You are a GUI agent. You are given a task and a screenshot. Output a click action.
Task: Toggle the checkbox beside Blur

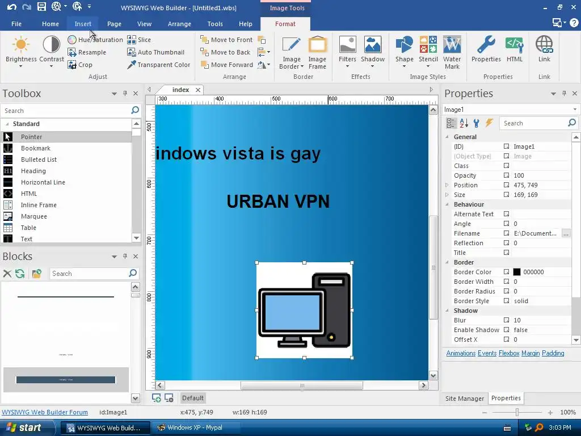click(506, 320)
